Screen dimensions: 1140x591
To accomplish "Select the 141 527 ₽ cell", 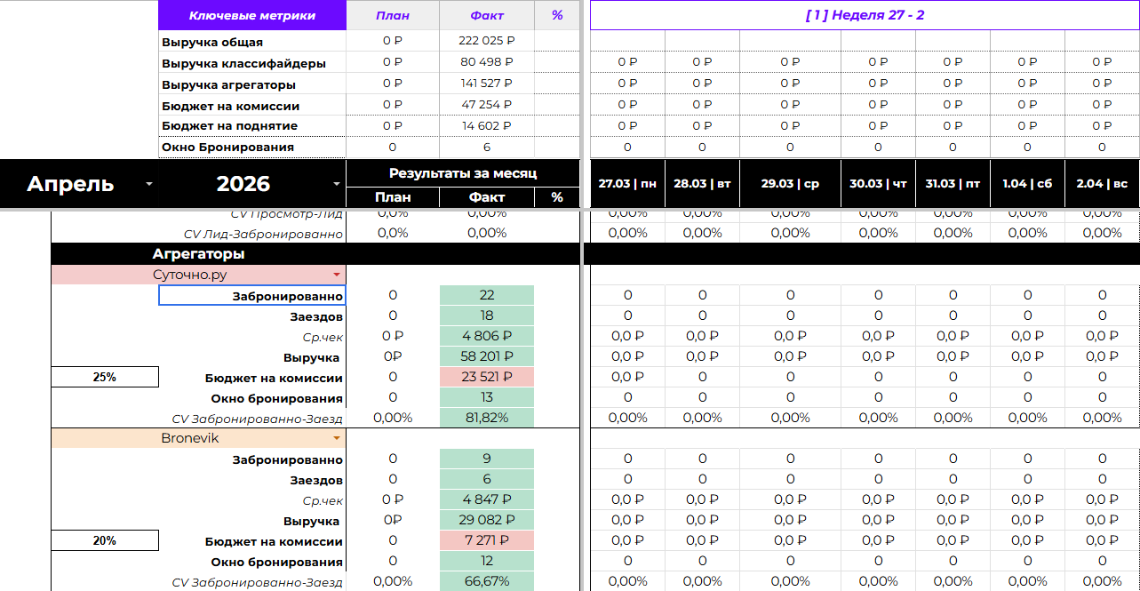I will pos(487,84).
